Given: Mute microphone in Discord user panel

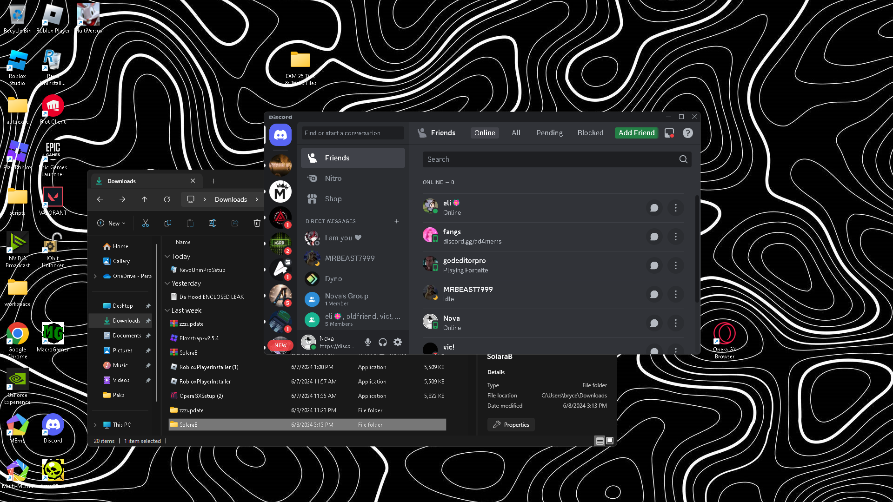Looking at the screenshot, I should coord(368,342).
